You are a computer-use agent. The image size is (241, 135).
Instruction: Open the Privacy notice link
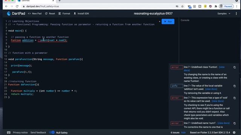pyautogui.click(x=20, y=132)
